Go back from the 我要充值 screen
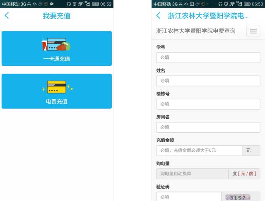This screenshot has height=201, width=265. [7, 16]
